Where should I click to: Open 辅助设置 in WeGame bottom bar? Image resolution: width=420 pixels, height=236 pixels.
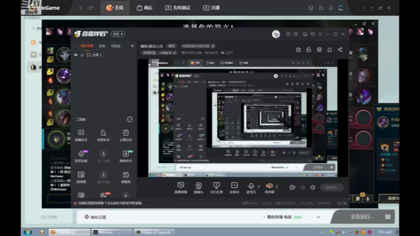pyautogui.click(x=96, y=217)
